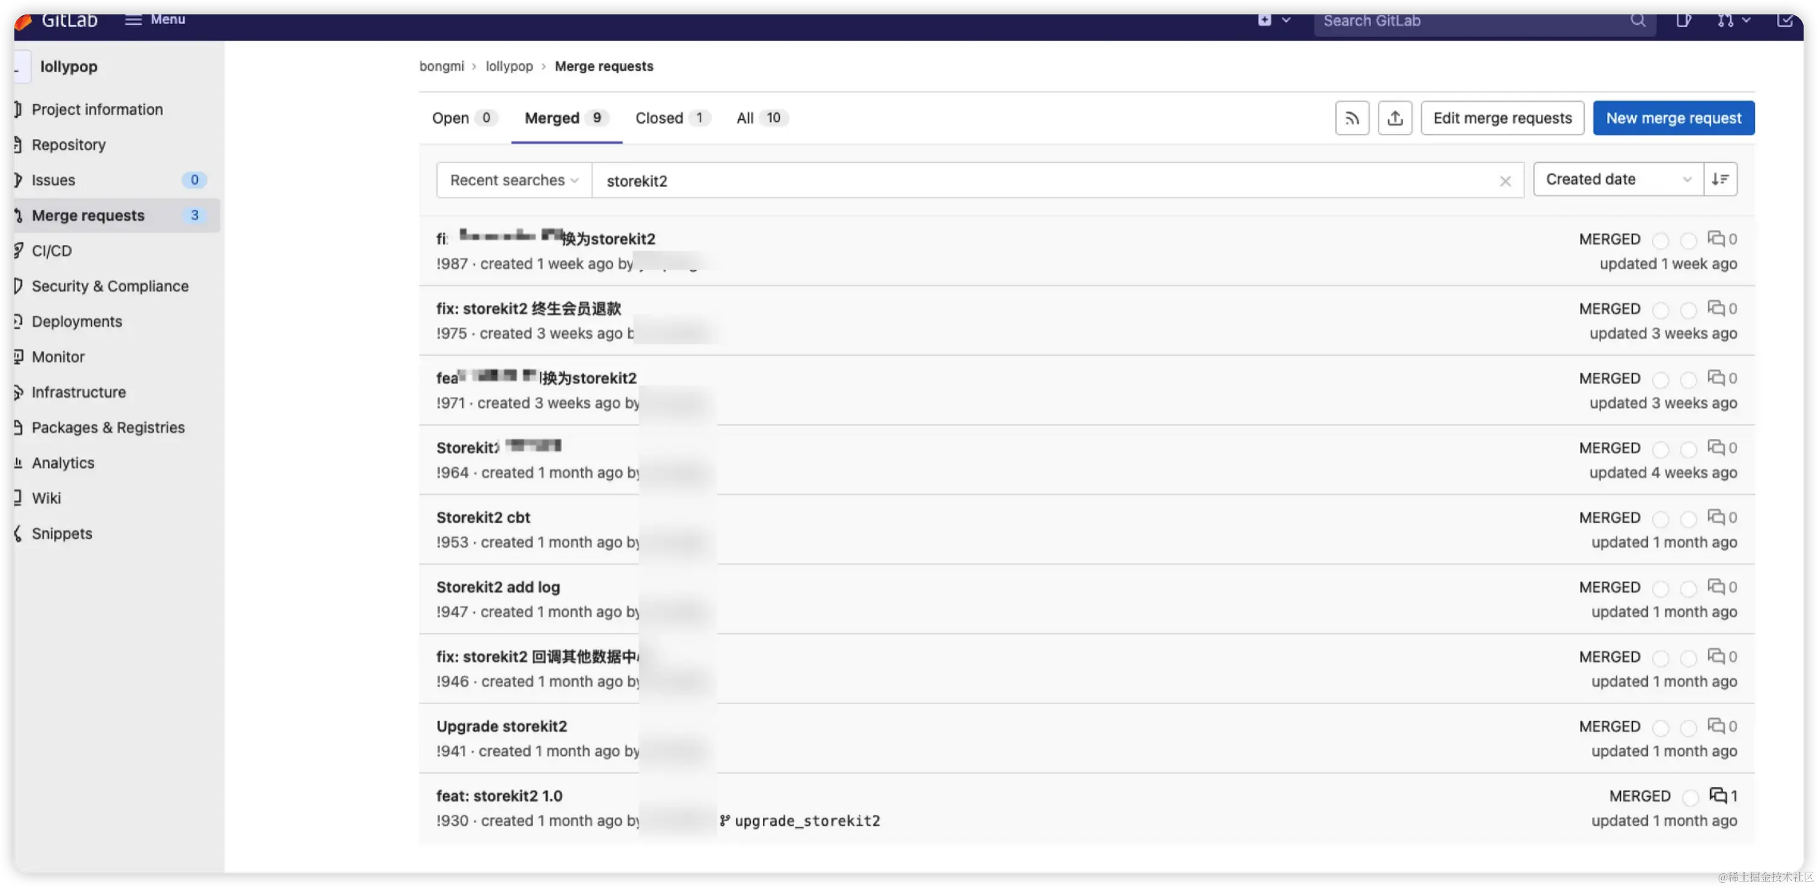Viewport: 1818px width, 887px height.
Task: Open 'Upgrade storekit2' merge request
Action: (x=501, y=726)
